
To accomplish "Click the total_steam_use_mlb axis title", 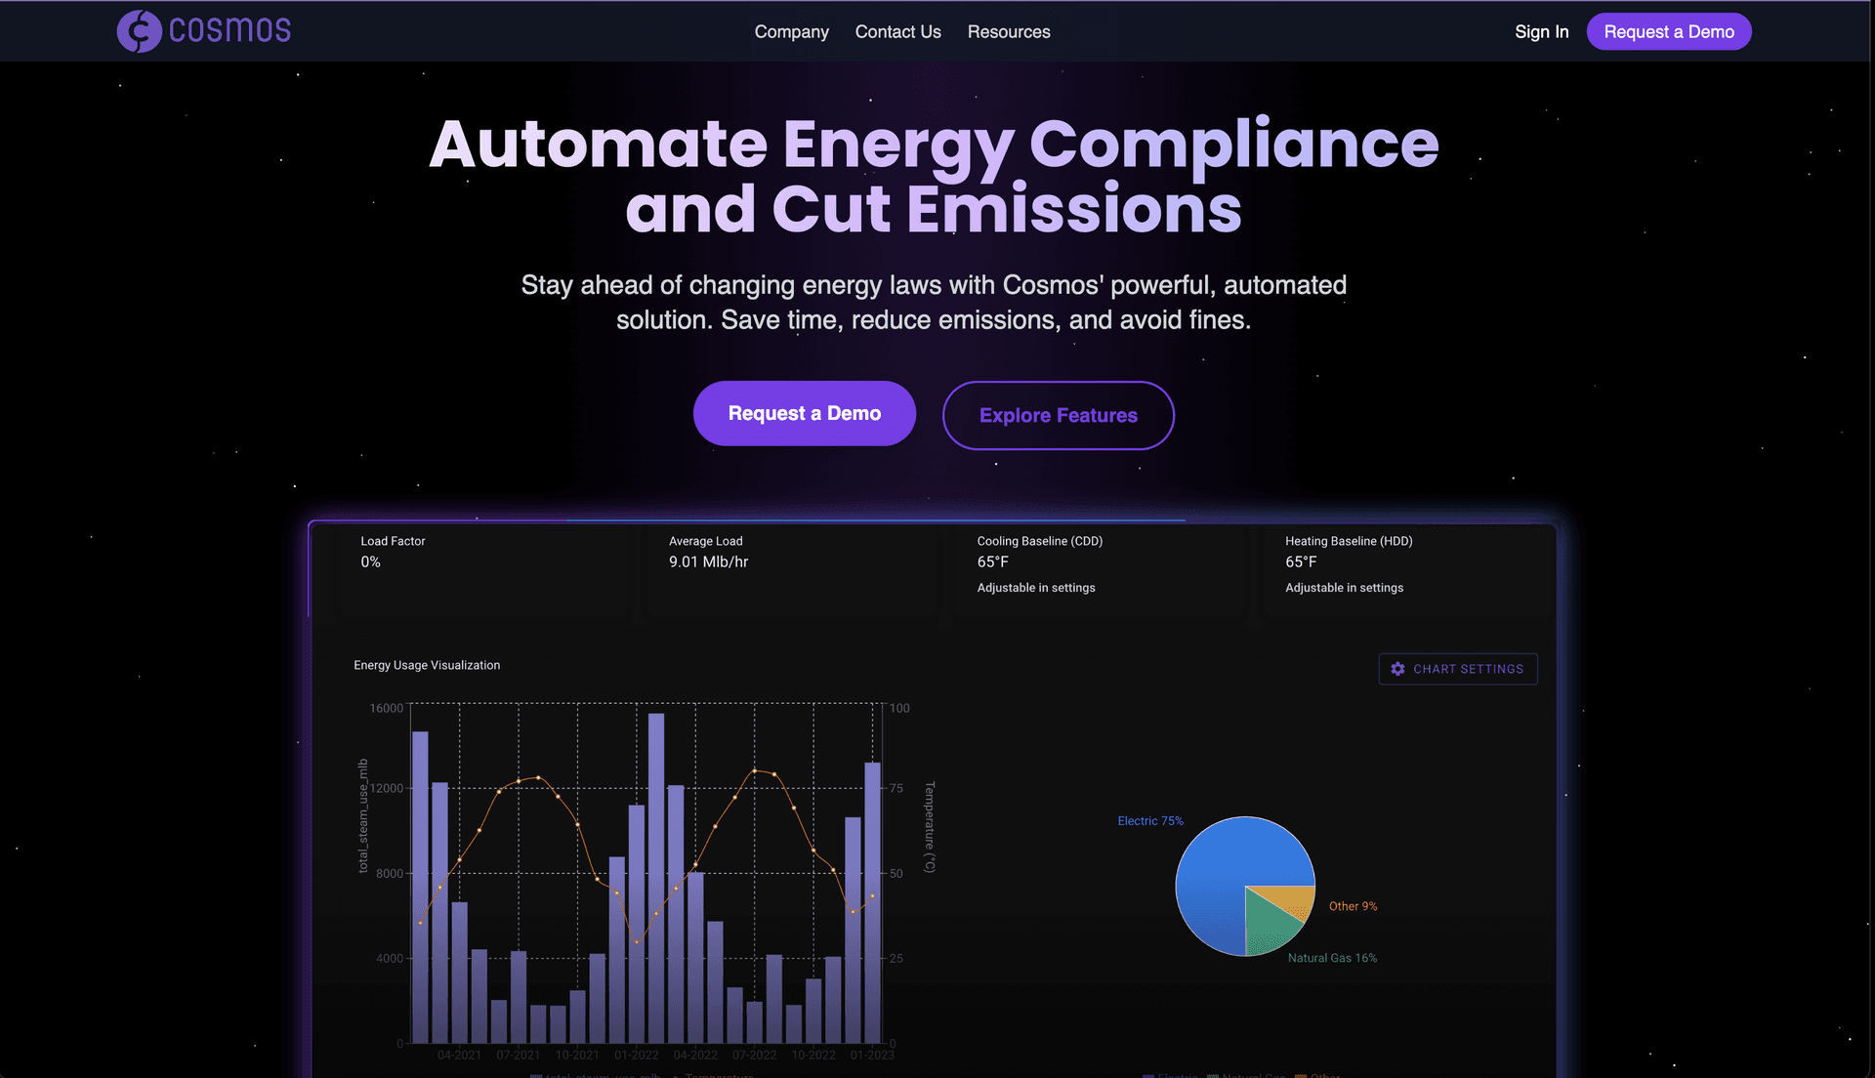I will (x=363, y=815).
